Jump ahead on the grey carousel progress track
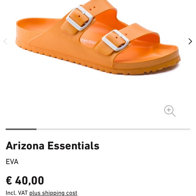196x196 pixels. (x=113, y=129)
